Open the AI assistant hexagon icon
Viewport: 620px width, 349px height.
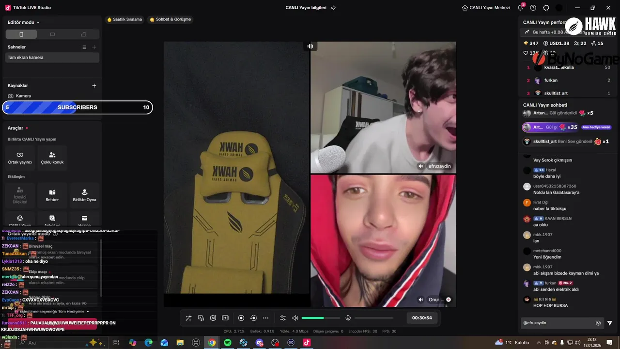(x=213, y=318)
